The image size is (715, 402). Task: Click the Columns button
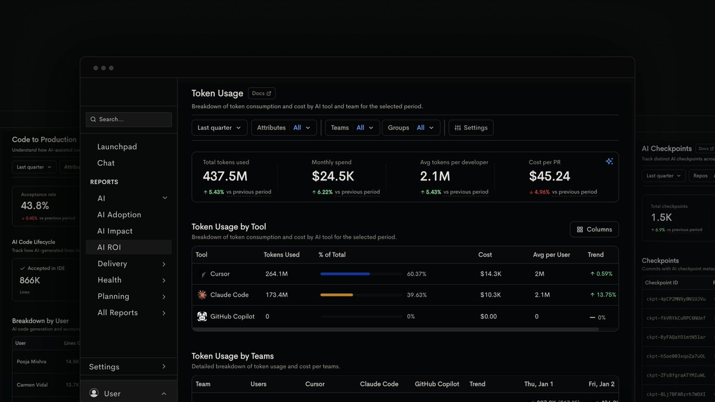595,229
